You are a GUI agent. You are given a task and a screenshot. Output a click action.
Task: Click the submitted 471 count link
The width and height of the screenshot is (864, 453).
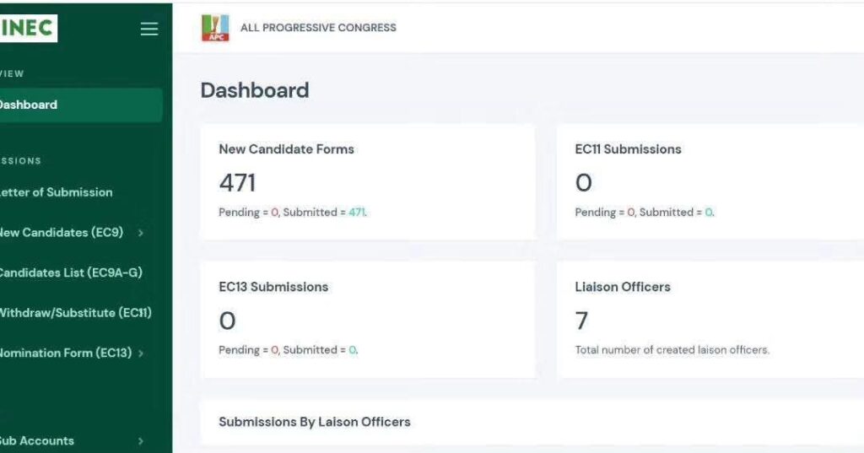point(357,213)
